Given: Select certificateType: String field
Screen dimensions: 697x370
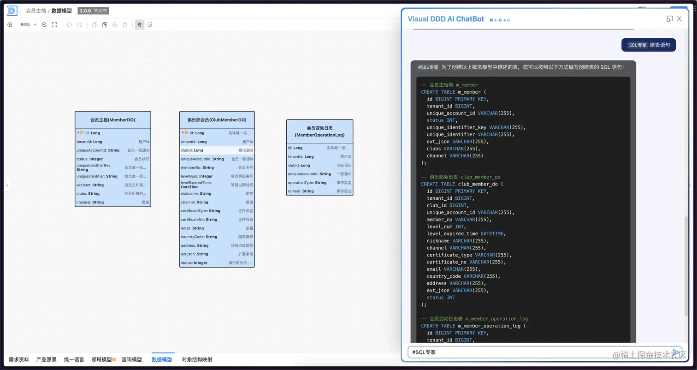Looking at the screenshot, I should coord(217,211).
